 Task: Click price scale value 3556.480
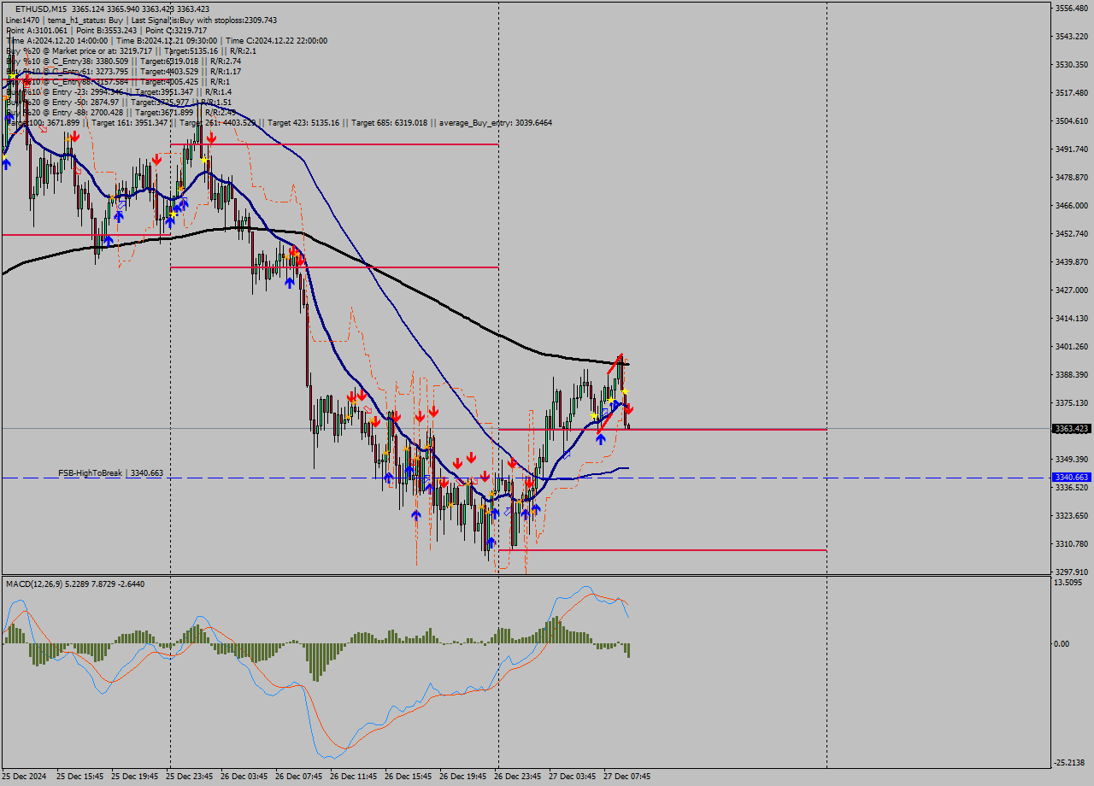click(x=1071, y=9)
